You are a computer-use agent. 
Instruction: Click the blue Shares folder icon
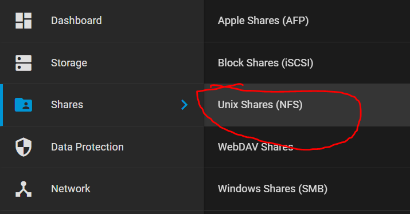pos(24,105)
